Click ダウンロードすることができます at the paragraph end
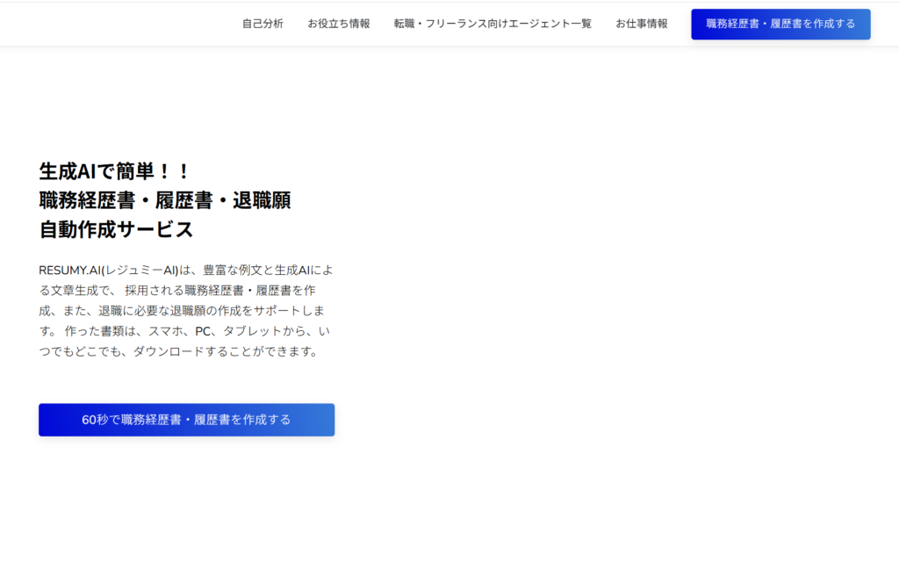This screenshot has height=570, width=899. coord(225,350)
